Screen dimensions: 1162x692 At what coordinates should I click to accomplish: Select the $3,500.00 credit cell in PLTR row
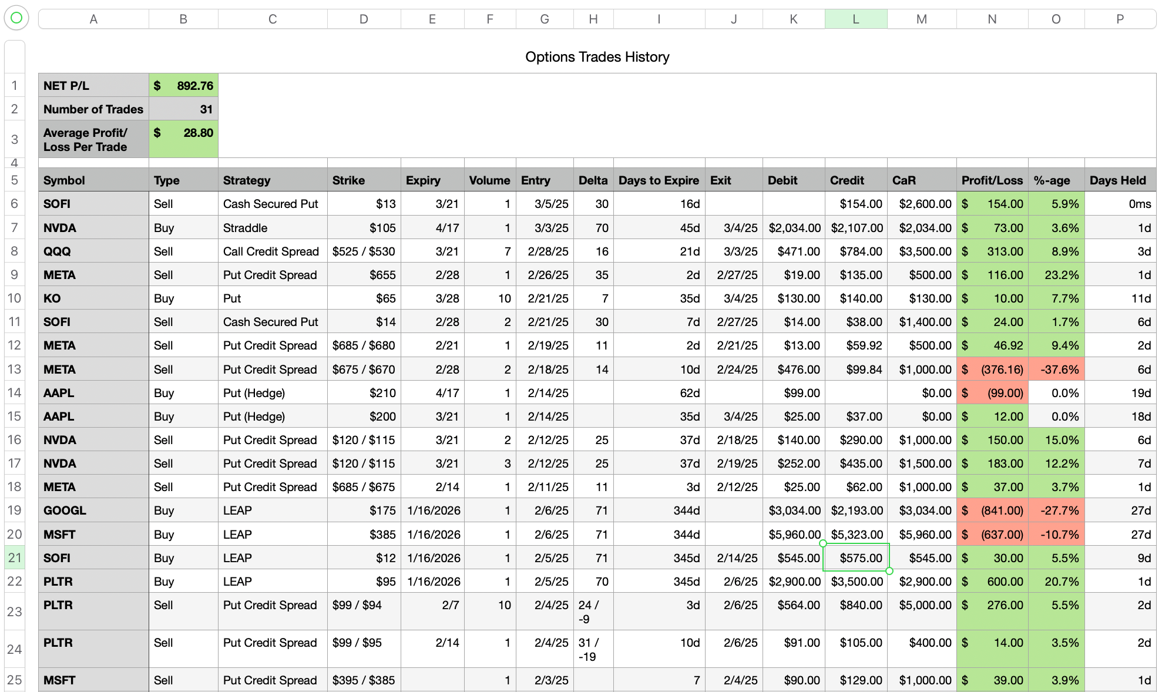coord(856,582)
